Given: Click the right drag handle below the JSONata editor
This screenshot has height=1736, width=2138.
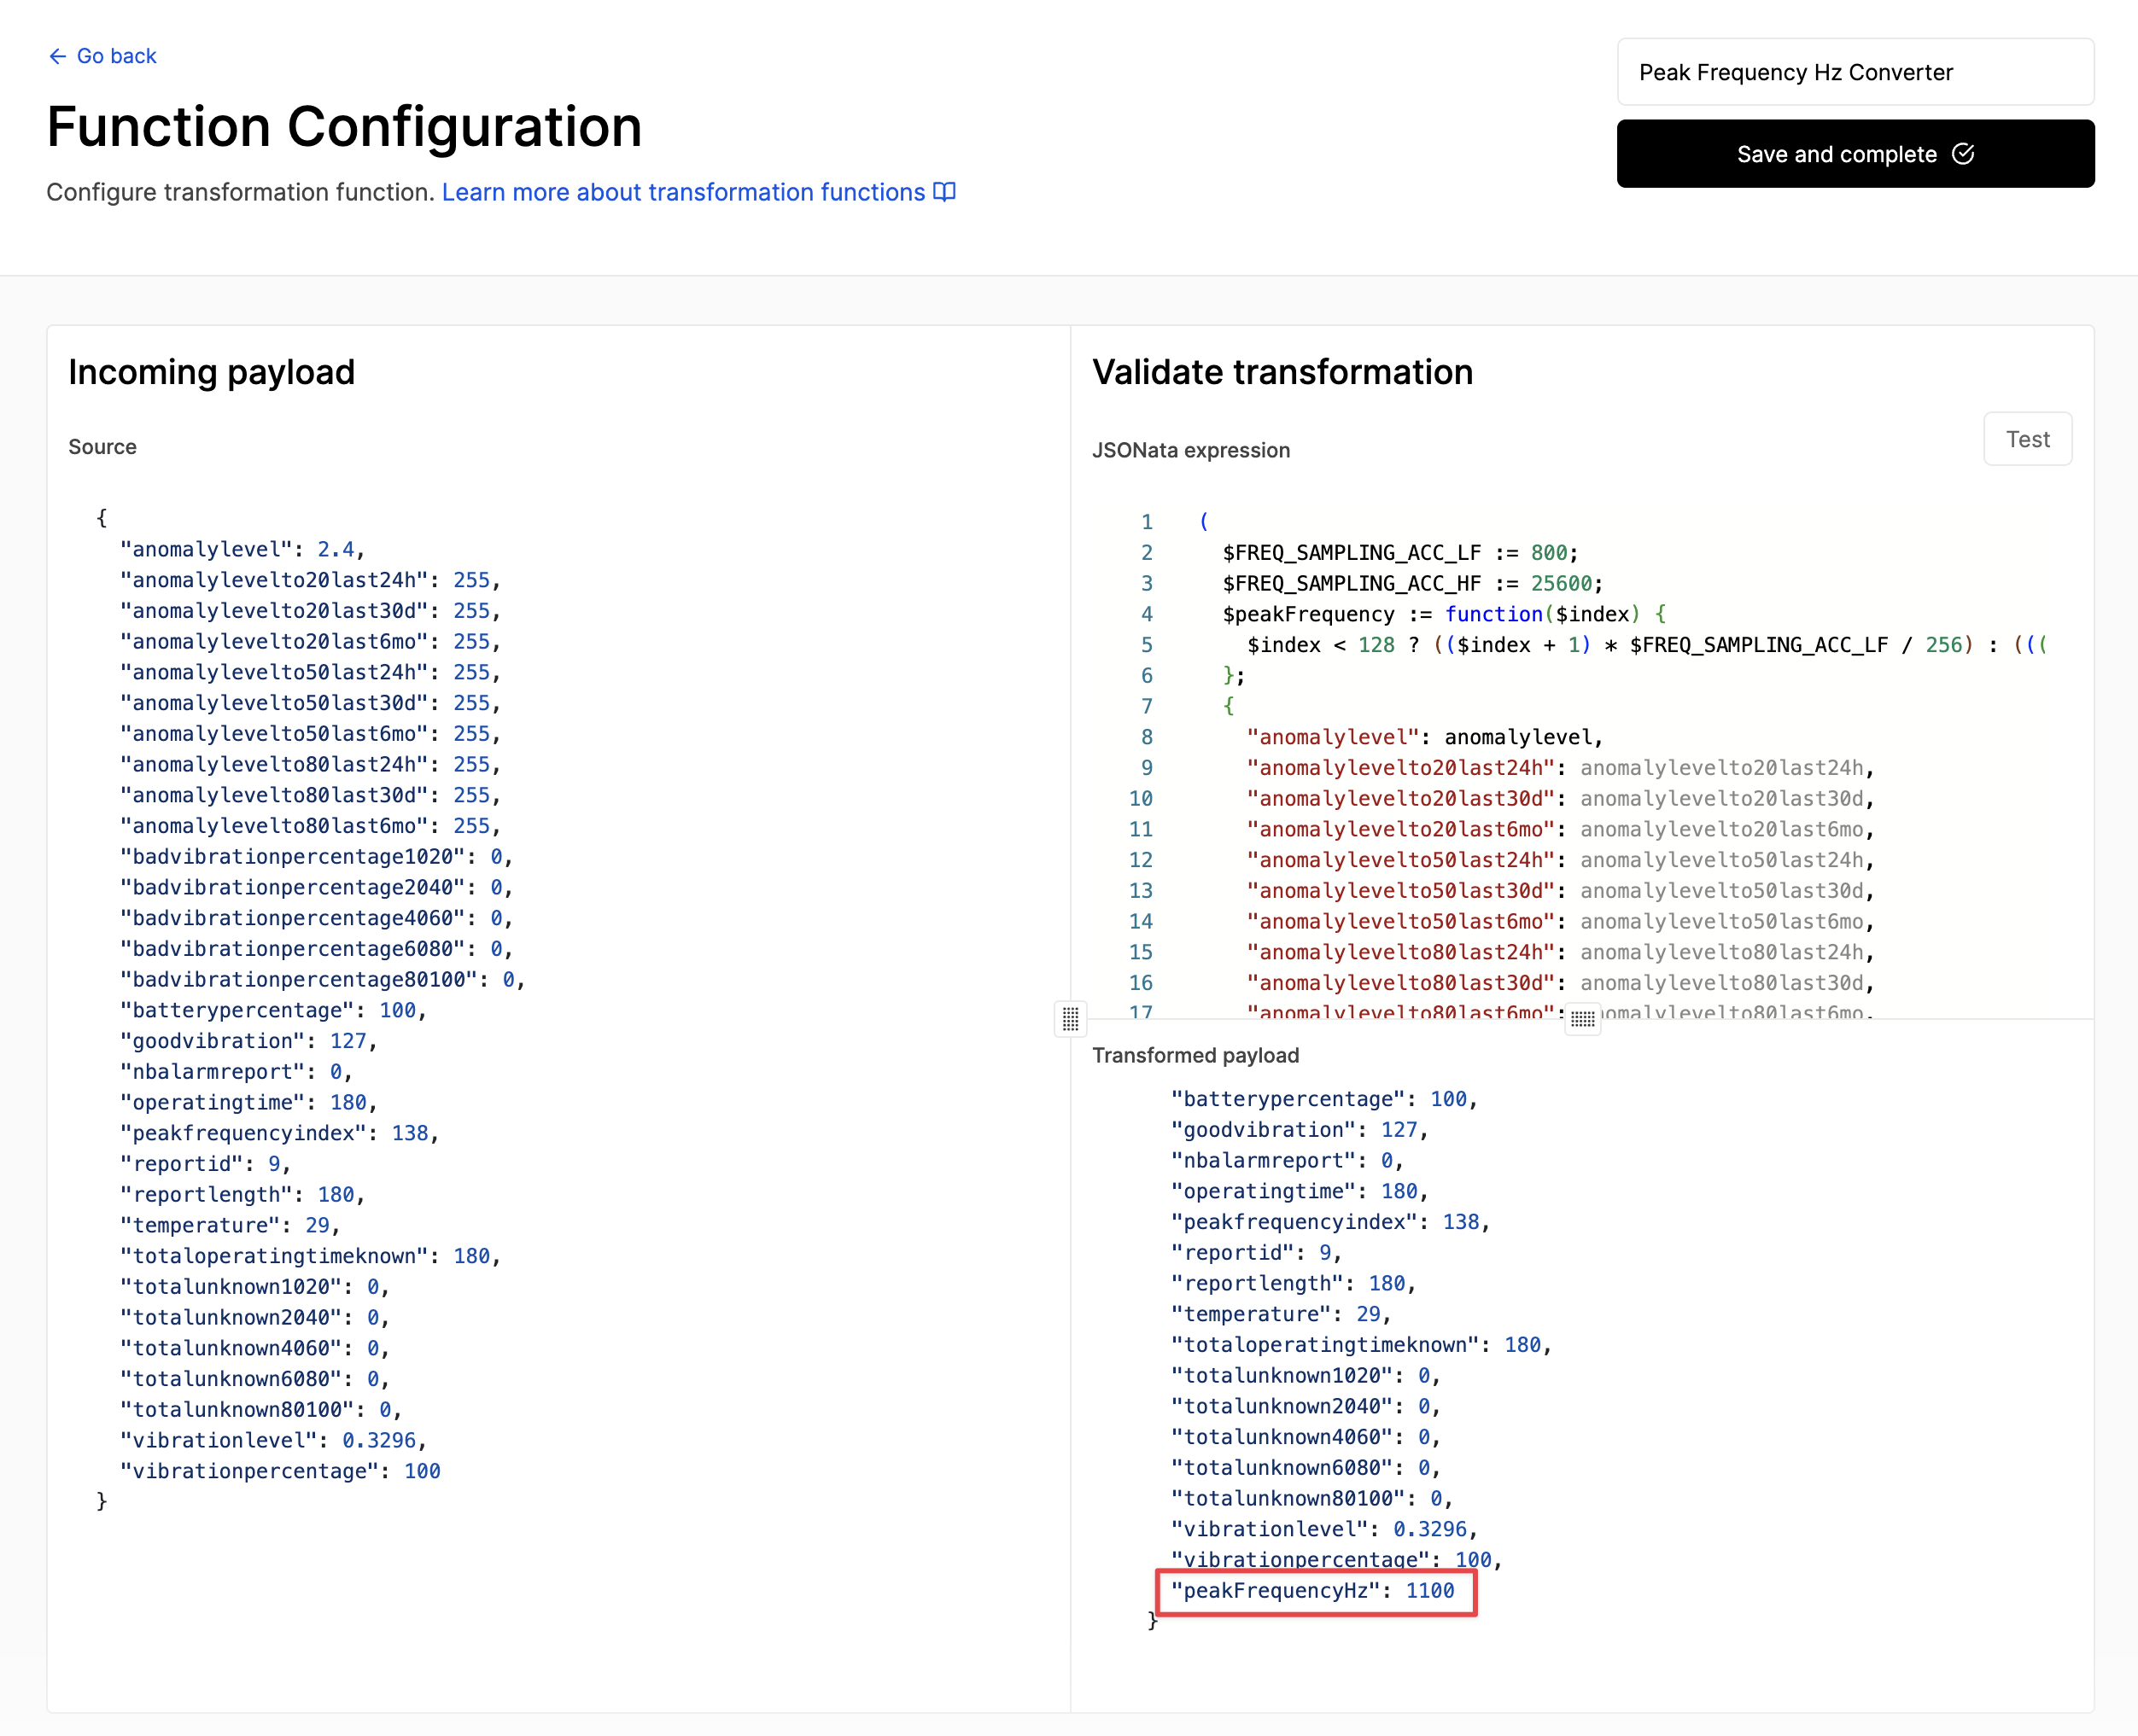Looking at the screenshot, I should (1584, 1019).
